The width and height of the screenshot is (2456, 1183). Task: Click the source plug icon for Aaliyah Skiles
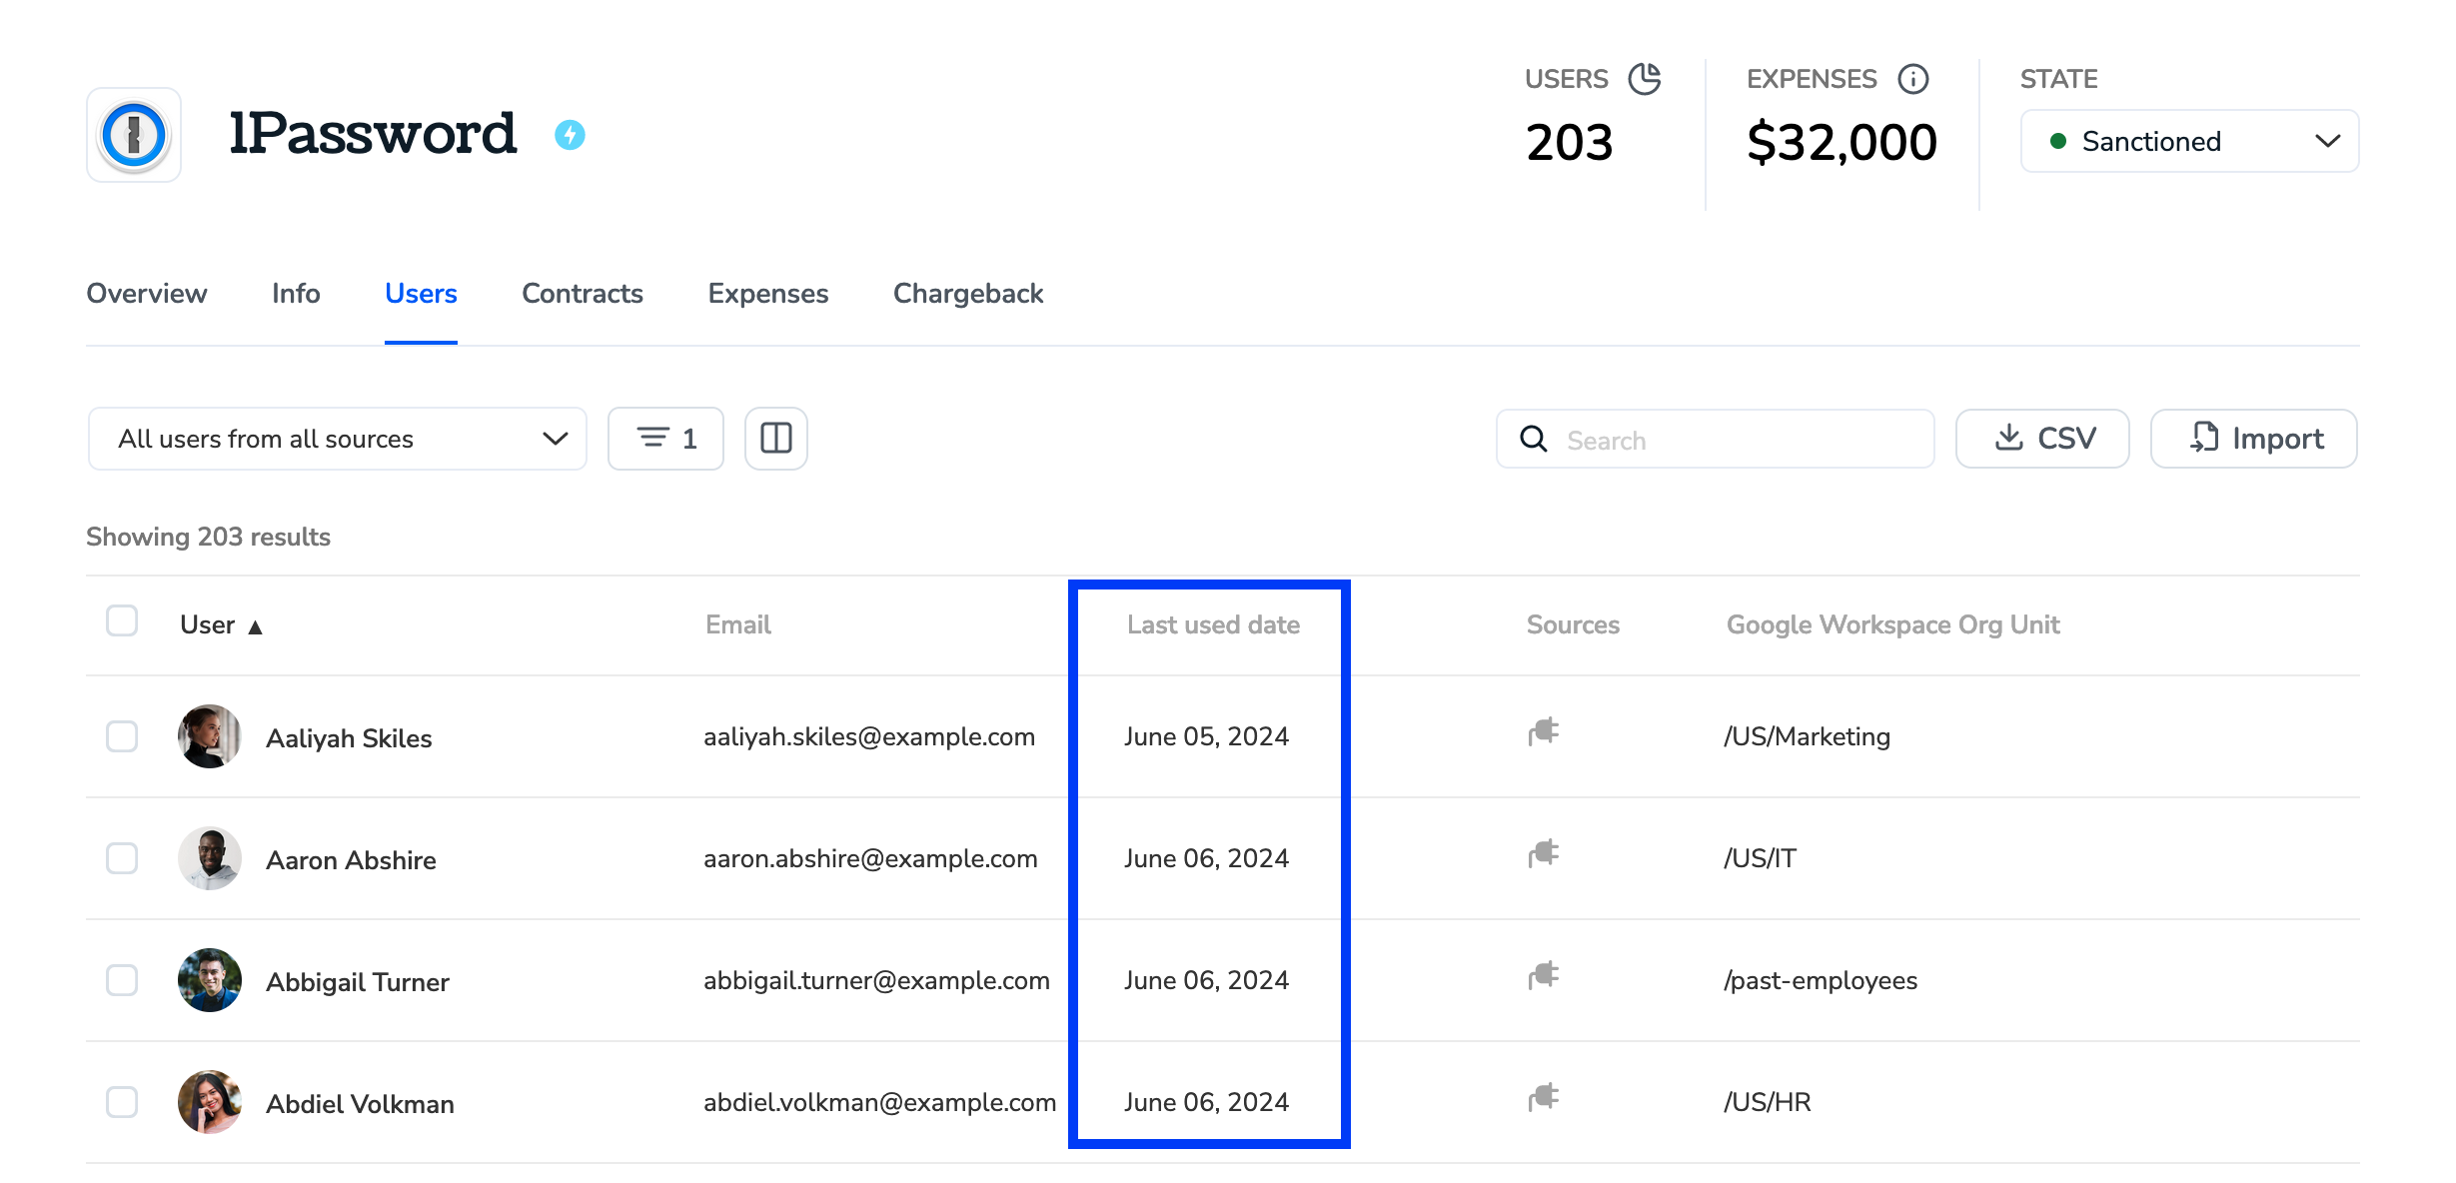coord(1544,731)
